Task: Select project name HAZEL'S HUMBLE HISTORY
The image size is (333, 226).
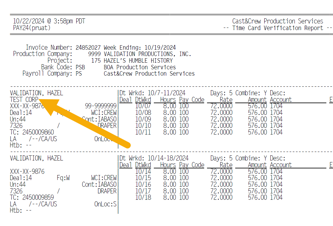Action: (138, 60)
